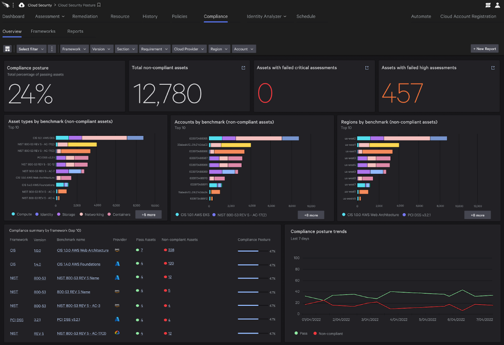This screenshot has height=345, width=504.
Task: Bookmark the Cloud Security Posture page
Action: point(99,5)
